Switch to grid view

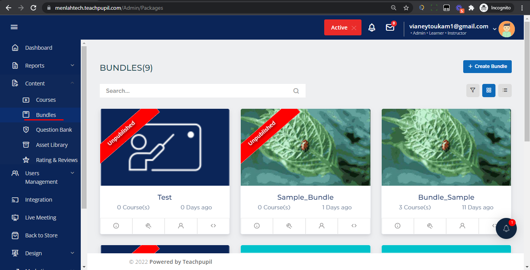coord(488,91)
